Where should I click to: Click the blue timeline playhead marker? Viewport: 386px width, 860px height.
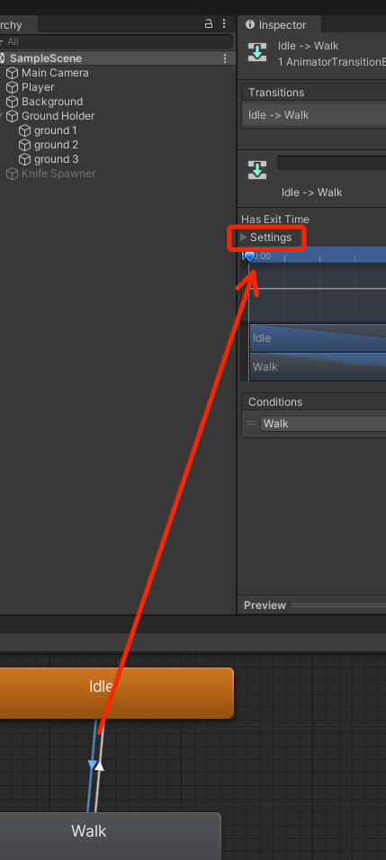click(x=249, y=256)
